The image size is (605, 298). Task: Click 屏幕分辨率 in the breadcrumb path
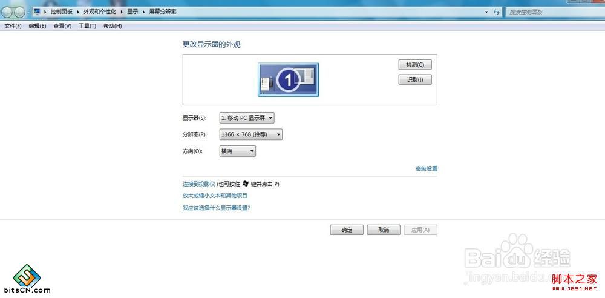[163, 12]
